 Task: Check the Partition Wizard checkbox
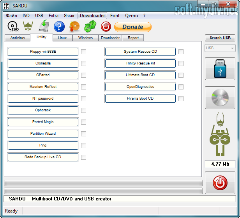83,134
